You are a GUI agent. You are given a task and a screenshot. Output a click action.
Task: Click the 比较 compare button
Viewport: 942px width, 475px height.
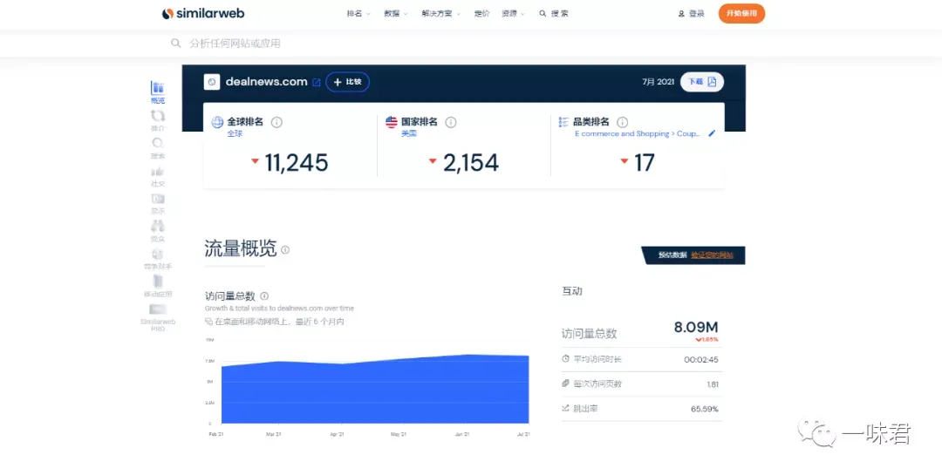point(347,82)
